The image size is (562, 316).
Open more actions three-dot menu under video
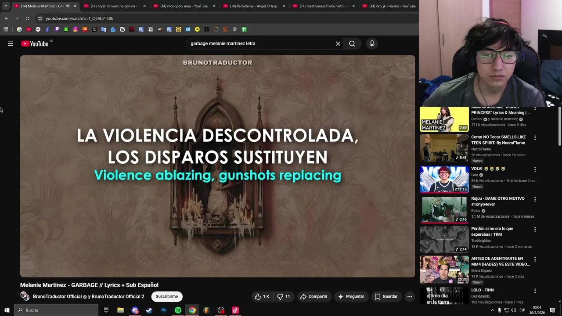point(410,297)
